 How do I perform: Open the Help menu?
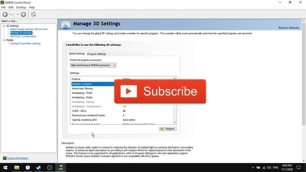click(32, 8)
